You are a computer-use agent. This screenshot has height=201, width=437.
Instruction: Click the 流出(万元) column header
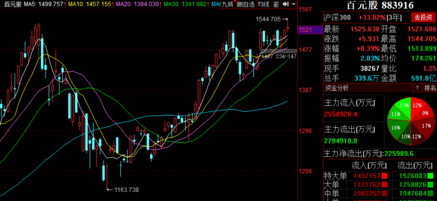click(x=414, y=166)
